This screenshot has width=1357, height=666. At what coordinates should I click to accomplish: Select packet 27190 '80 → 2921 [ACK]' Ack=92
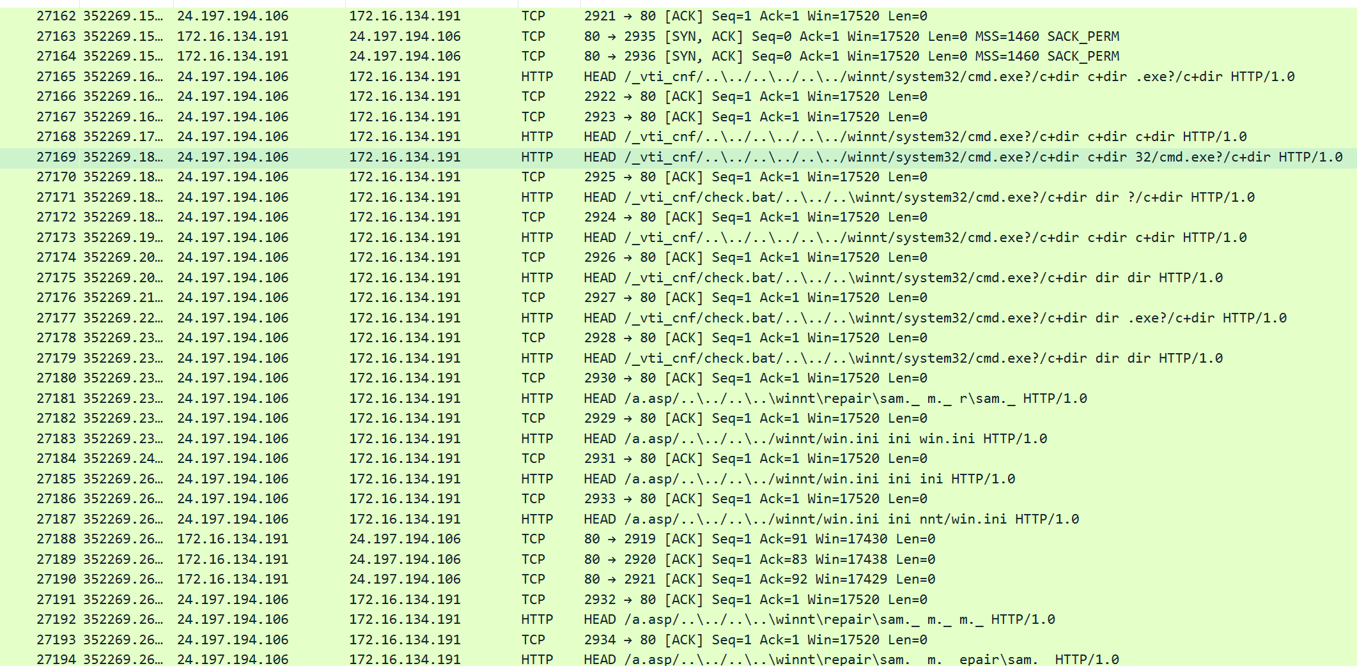678,579
